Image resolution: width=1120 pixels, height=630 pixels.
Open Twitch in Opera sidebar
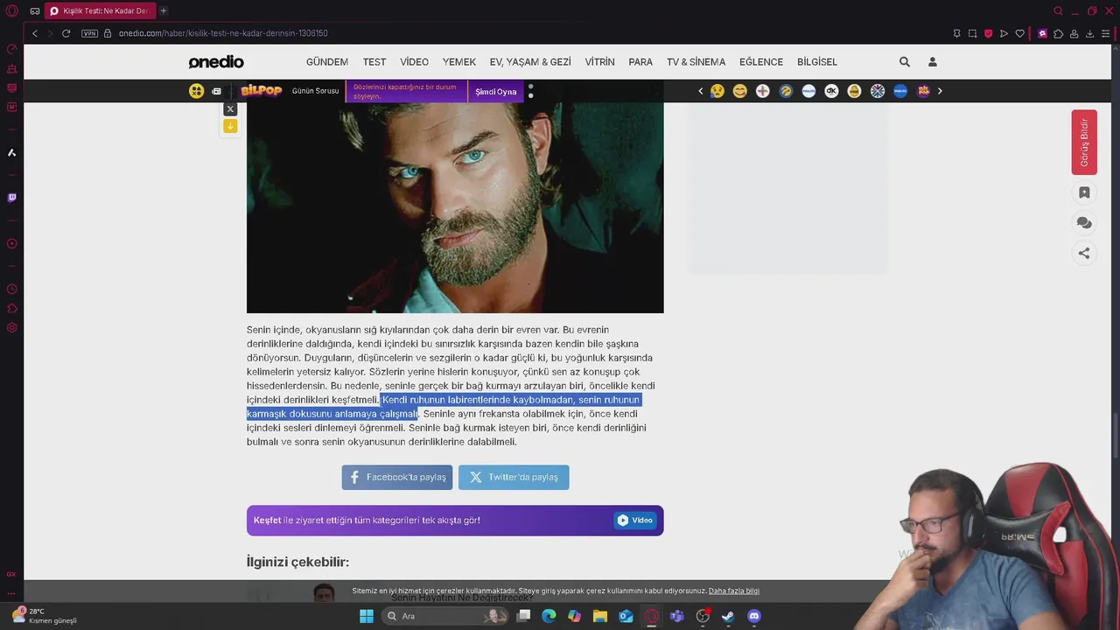pos(11,198)
